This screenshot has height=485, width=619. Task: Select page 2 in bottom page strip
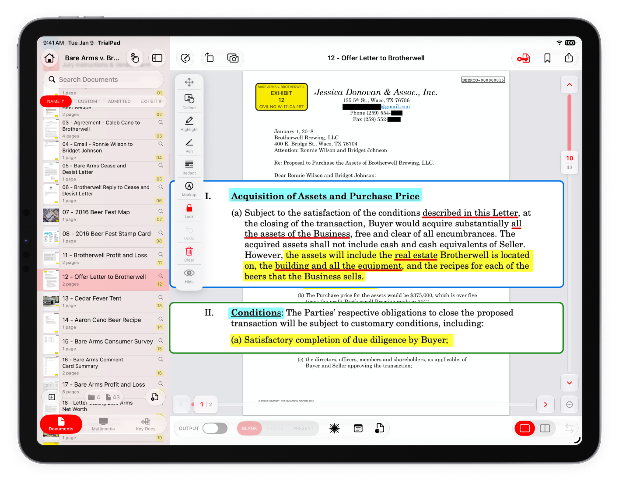point(210,405)
